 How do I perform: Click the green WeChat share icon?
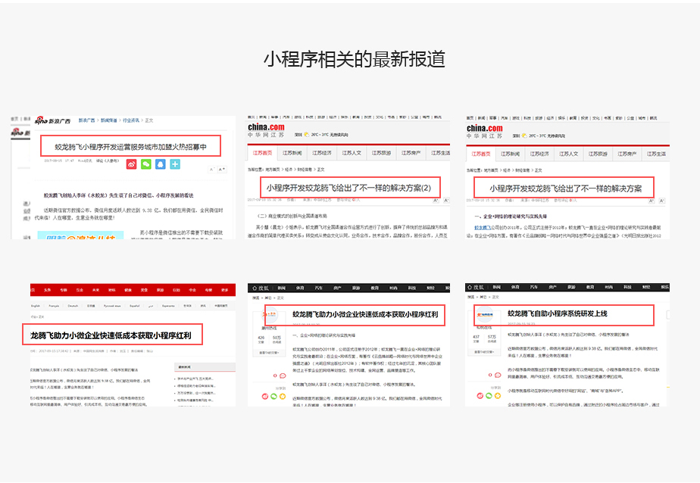point(145,164)
